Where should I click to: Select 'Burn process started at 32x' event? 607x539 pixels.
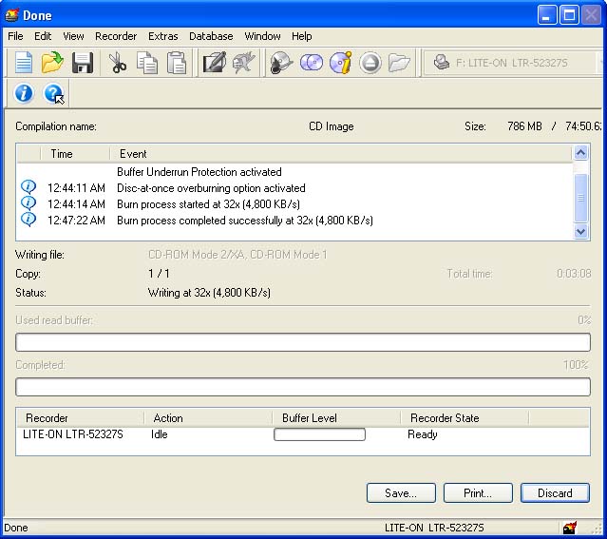pos(208,204)
